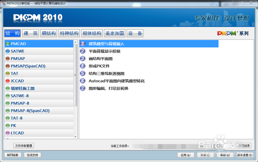The width and height of the screenshot is (258, 162).
Task: Click the green ball icon beside 墙梁柱施工图
Action: (x=7, y=88)
